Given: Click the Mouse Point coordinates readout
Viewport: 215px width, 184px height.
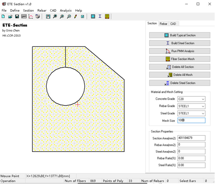Looking at the screenshot, I should pos(48,176).
